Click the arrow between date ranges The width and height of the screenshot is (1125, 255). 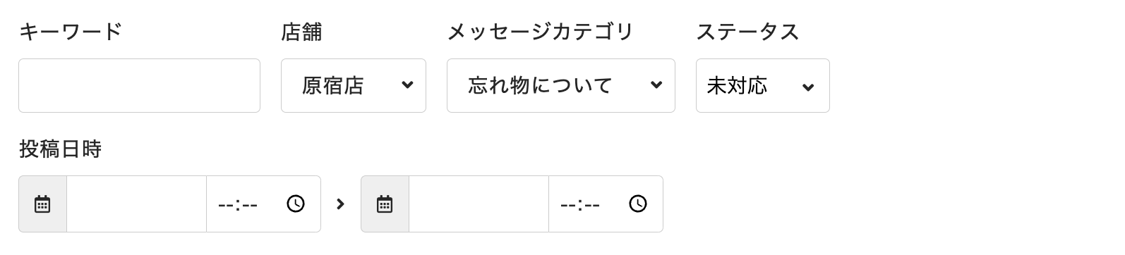click(341, 204)
